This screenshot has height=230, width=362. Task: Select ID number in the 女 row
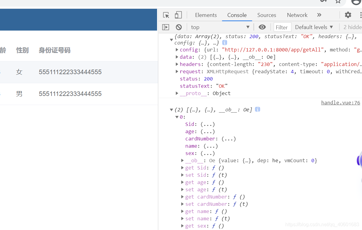(70, 72)
